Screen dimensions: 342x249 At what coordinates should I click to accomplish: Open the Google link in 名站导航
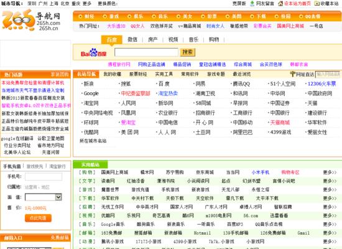click(x=91, y=93)
